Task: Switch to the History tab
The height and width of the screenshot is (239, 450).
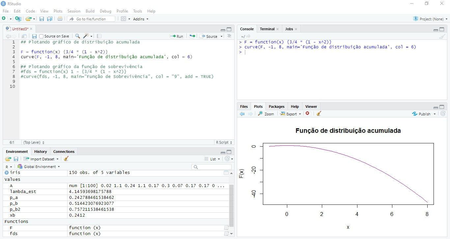Action: 41,152
